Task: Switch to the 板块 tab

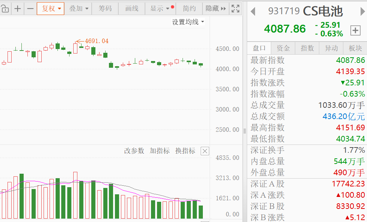Action: click(x=355, y=48)
